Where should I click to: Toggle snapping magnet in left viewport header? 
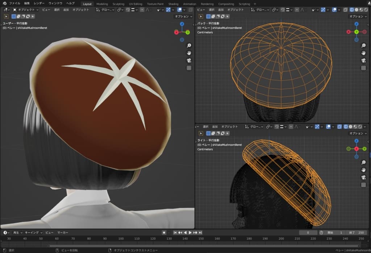128,10
